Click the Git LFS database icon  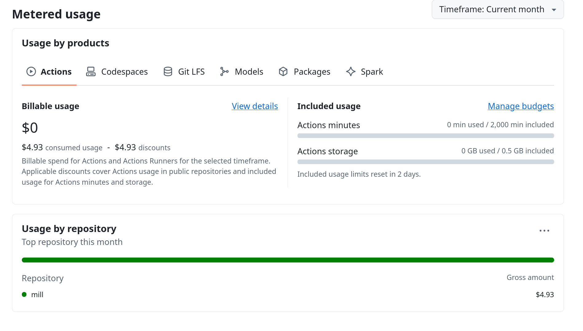click(x=168, y=72)
